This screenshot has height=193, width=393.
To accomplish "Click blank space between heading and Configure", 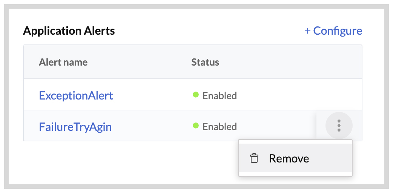I will click(x=207, y=31).
